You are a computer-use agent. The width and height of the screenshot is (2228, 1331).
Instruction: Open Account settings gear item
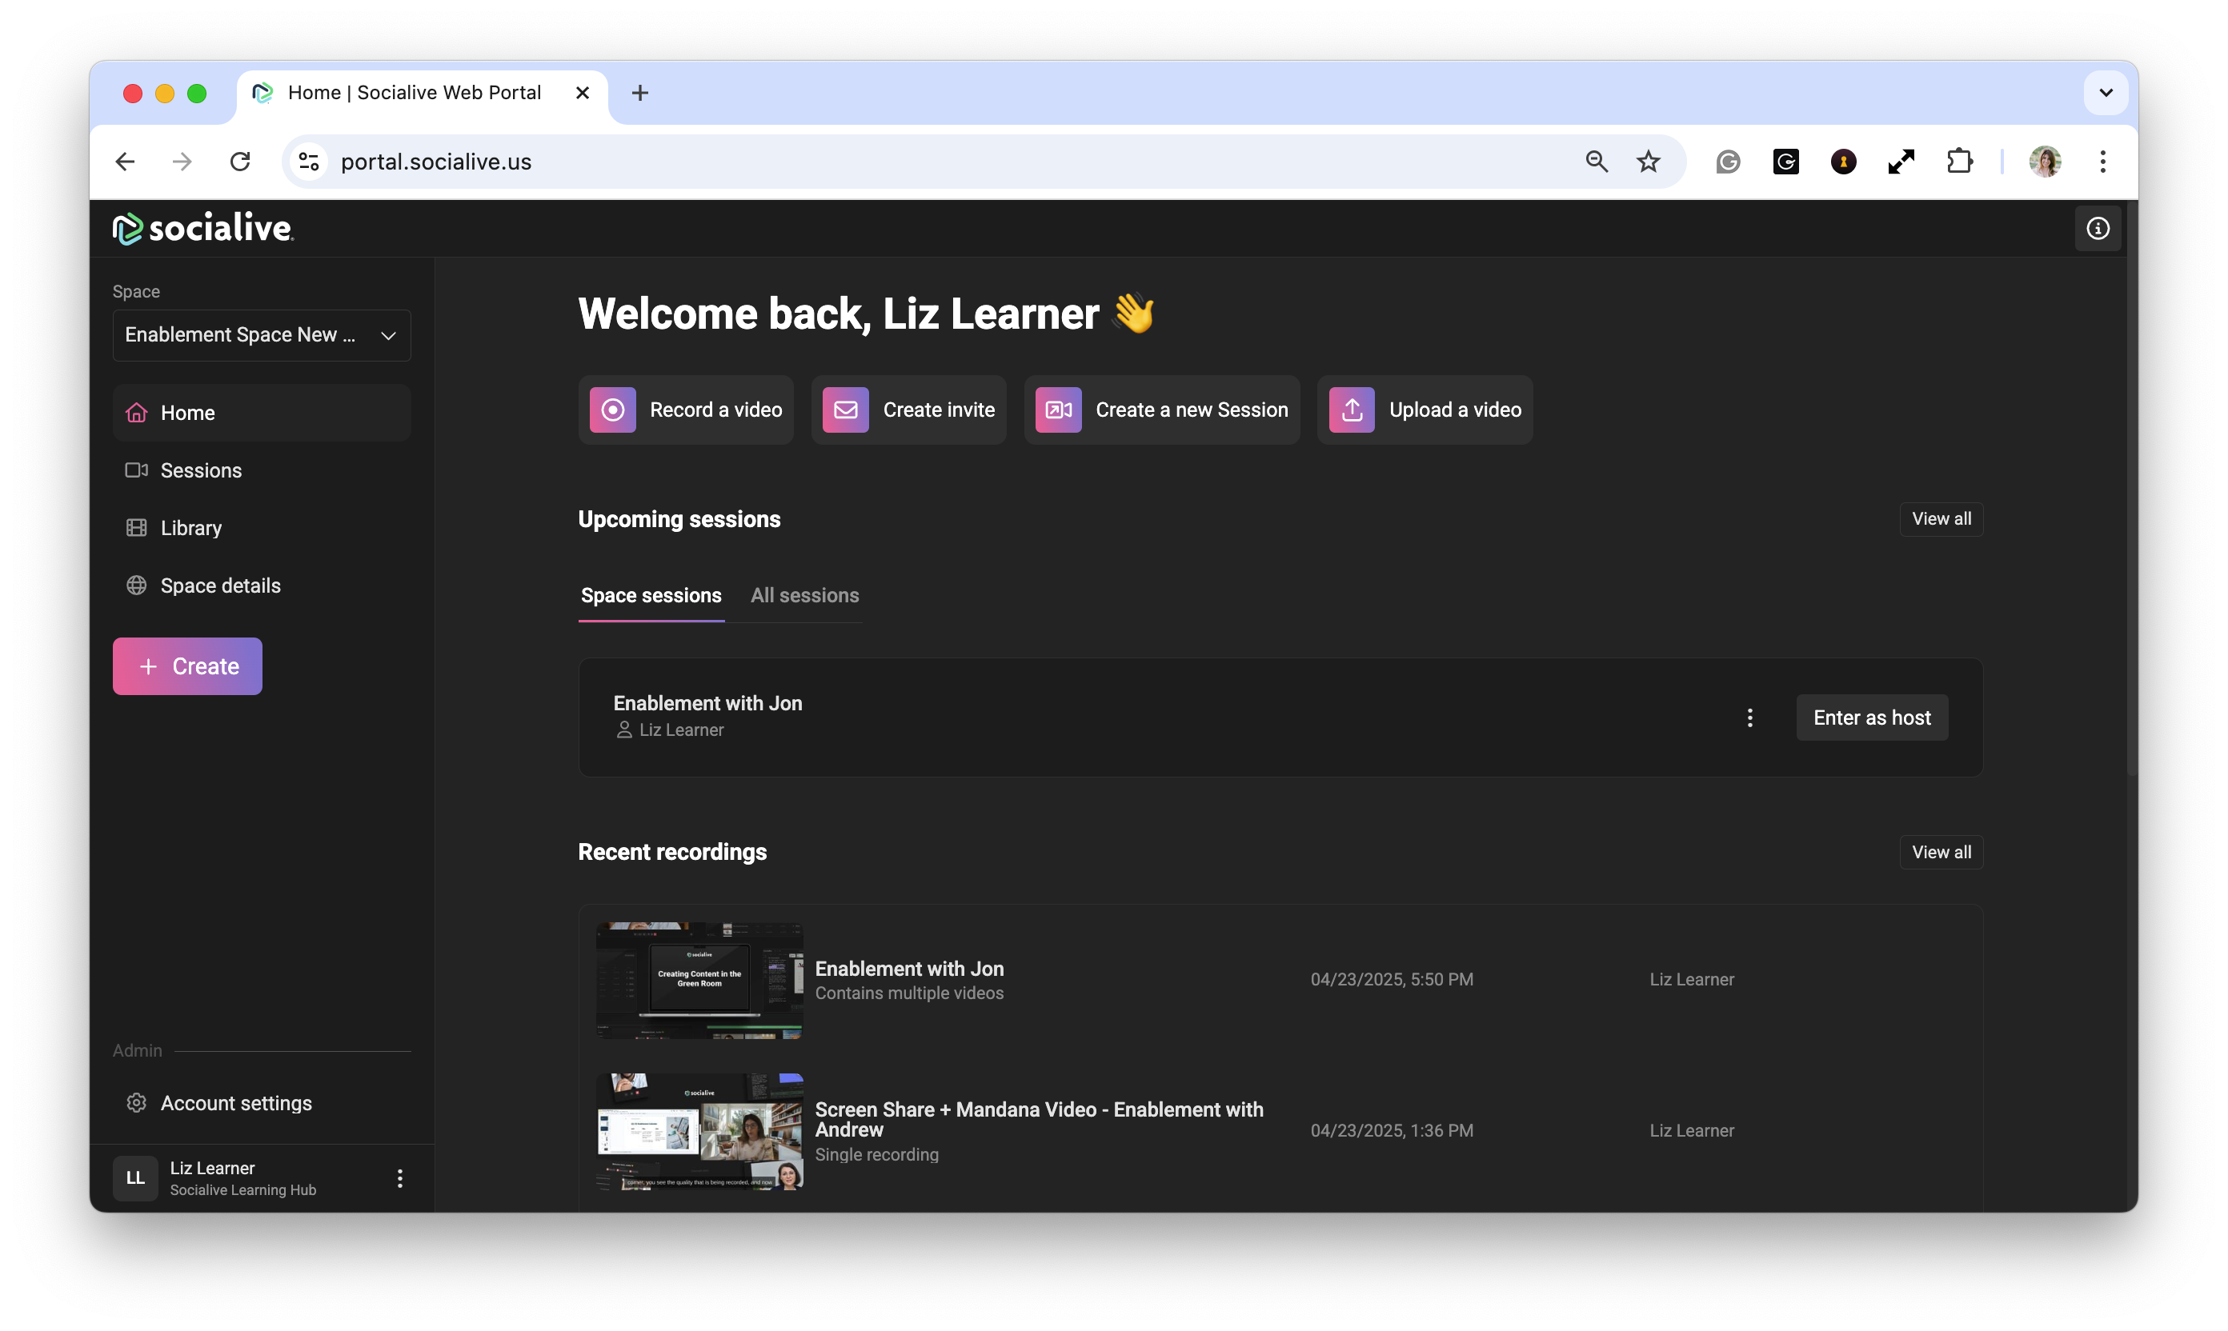(236, 1103)
